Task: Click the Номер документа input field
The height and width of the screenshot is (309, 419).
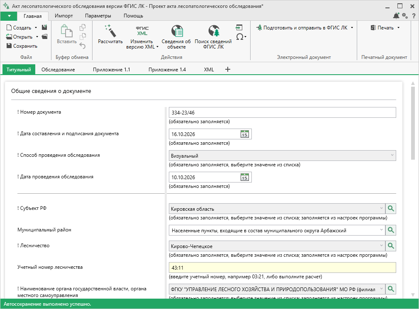Action: (x=282, y=112)
